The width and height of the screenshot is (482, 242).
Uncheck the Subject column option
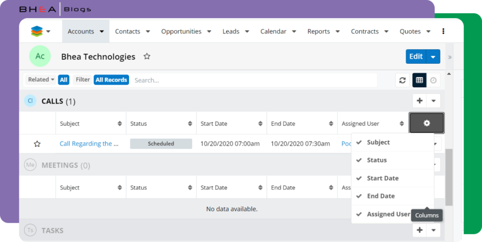pyautogui.click(x=393, y=142)
